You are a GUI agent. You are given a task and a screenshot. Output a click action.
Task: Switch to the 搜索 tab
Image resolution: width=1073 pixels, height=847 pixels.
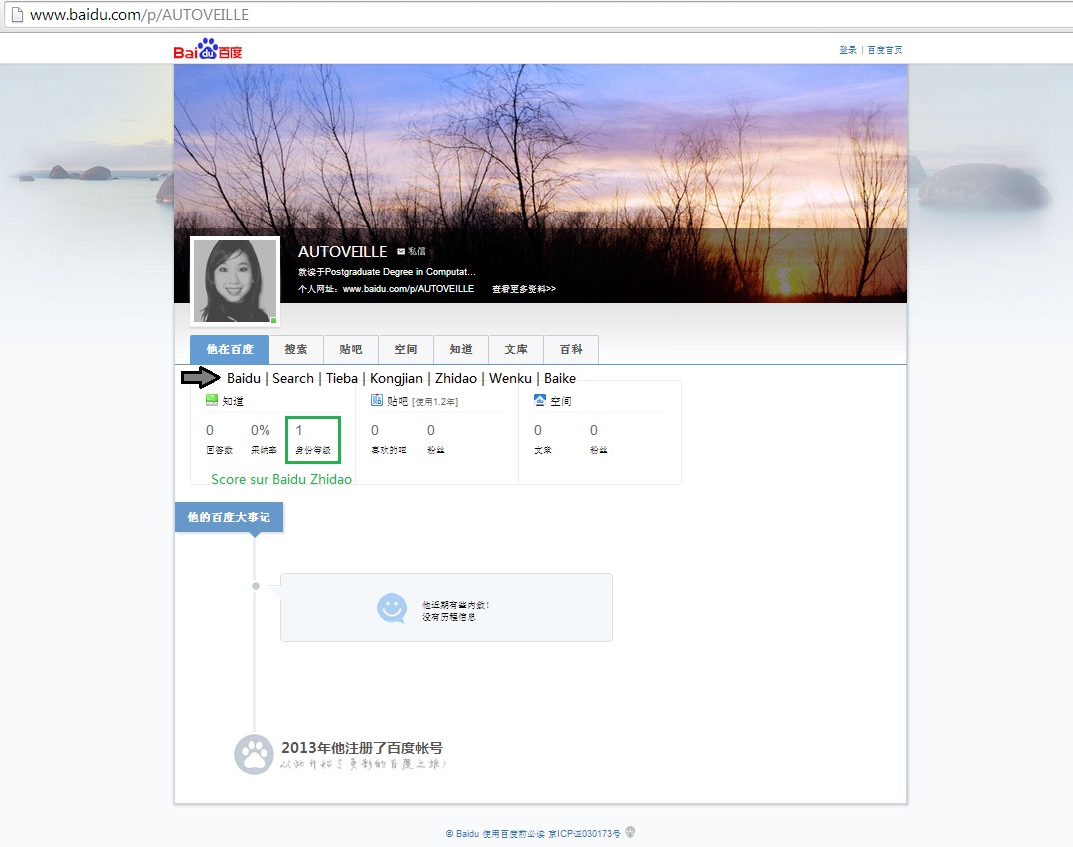296,350
